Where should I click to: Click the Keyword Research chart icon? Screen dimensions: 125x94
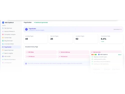point(3,31)
